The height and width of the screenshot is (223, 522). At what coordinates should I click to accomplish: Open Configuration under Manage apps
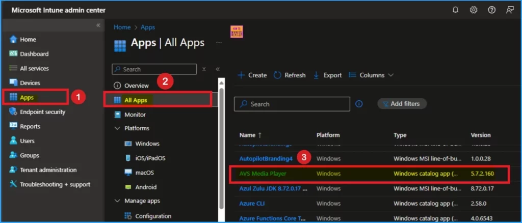(x=153, y=216)
